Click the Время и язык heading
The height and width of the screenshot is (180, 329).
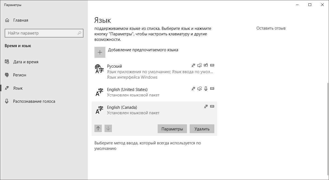(x=18, y=46)
